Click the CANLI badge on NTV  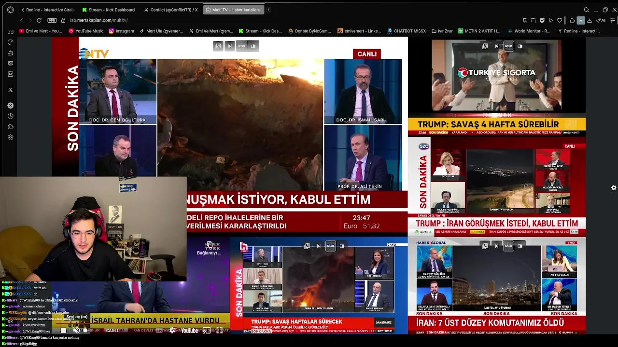[367, 54]
